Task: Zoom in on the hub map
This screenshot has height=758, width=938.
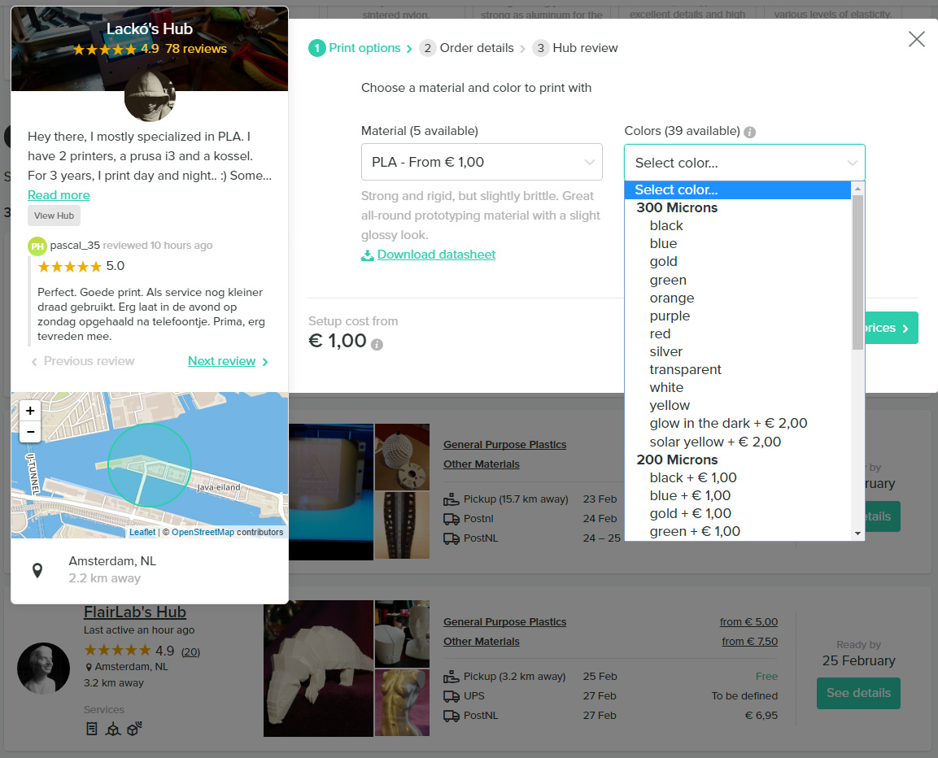Action: tap(30, 411)
